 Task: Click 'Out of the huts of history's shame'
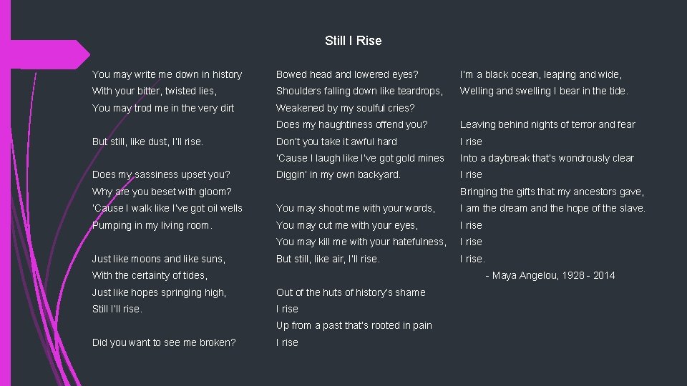click(350, 292)
